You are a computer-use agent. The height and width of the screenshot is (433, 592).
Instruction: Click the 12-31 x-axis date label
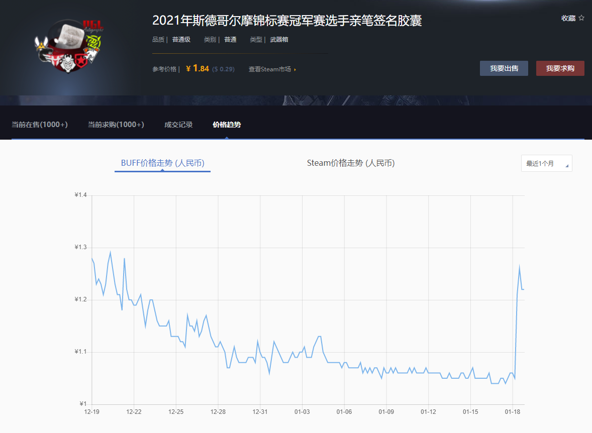[260, 412]
